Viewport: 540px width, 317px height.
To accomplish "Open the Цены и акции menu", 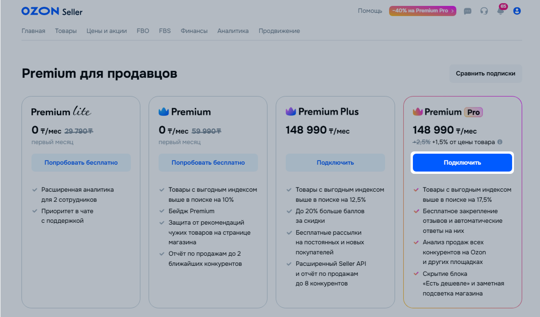I will click(107, 31).
